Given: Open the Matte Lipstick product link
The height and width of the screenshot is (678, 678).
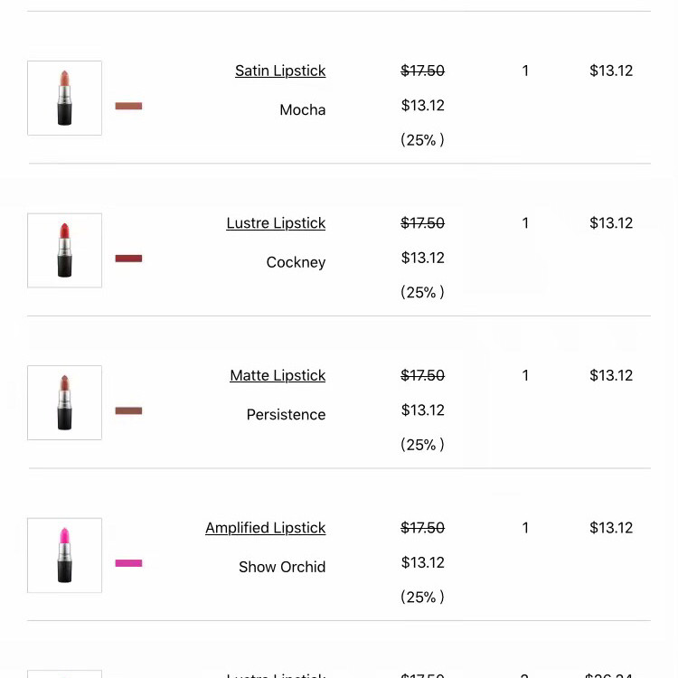Looking at the screenshot, I should (278, 375).
